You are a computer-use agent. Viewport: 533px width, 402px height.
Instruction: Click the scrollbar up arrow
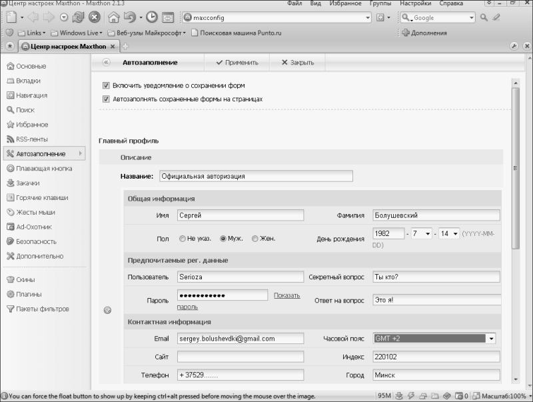point(515,83)
